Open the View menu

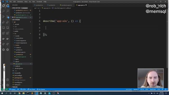point(26,2)
